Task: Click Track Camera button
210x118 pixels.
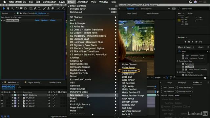Action: 169,88
